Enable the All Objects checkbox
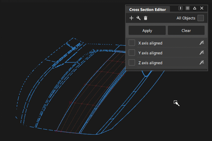The height and width of the screenshot is (141, 212). click(201, 18)
